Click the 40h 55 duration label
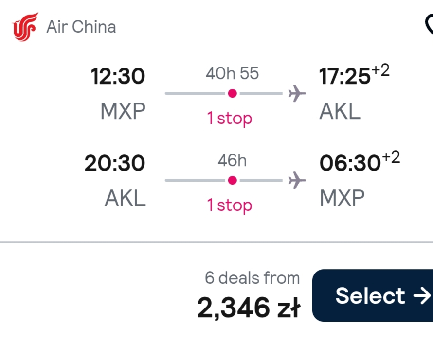Viewport: 433px width, 342px height. (x=232, y=73)
